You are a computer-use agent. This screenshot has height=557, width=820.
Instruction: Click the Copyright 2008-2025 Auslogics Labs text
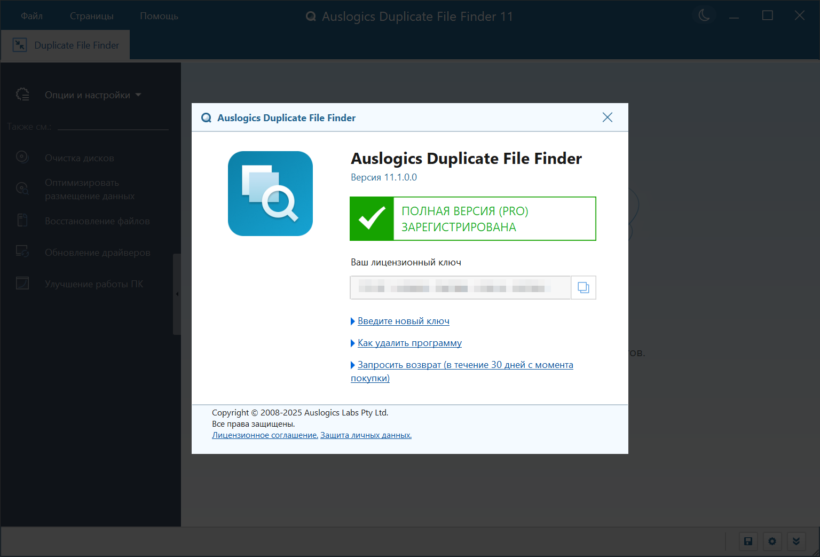300,413
